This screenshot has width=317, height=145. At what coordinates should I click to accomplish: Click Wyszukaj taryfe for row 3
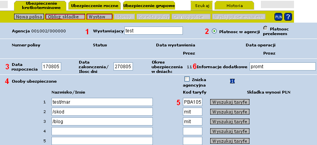230,121
